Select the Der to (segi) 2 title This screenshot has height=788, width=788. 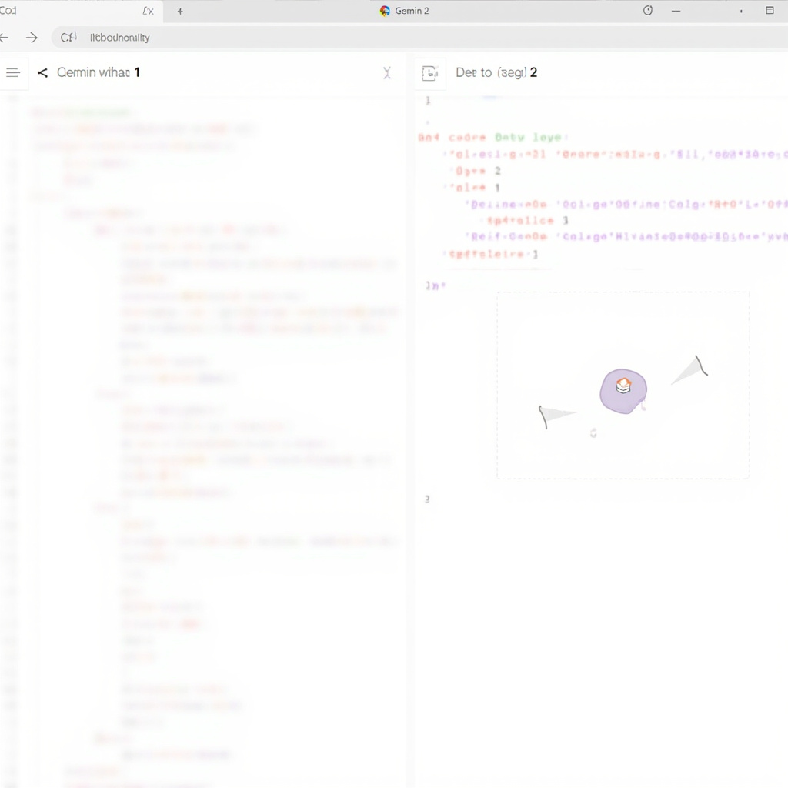click(x=496, y=72)
